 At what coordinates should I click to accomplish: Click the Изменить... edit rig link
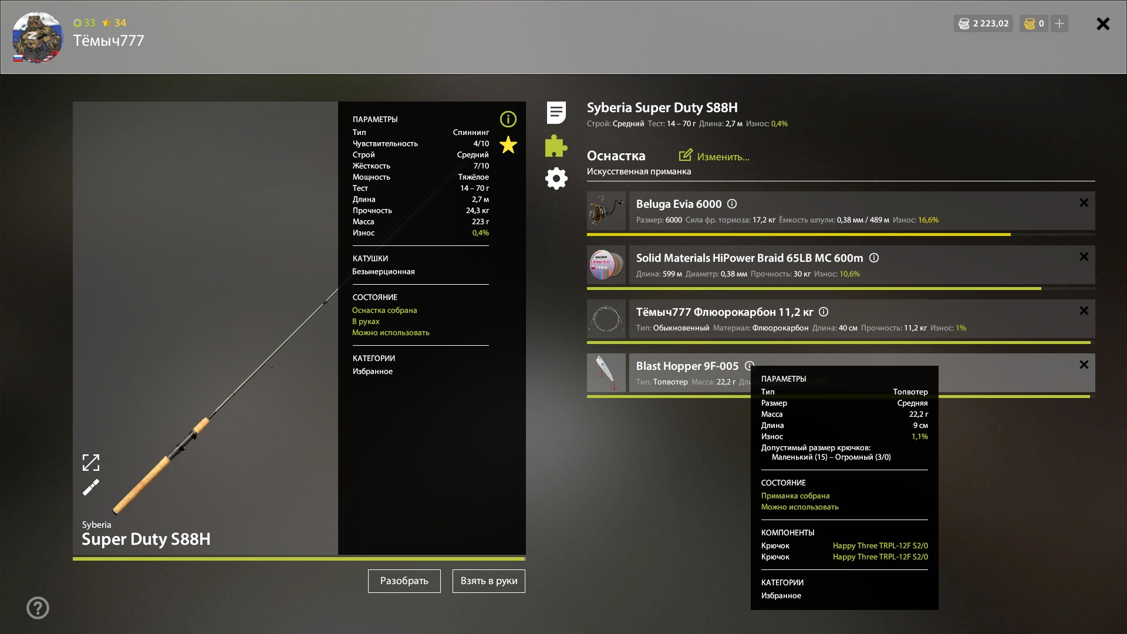[x=723, y=157]
